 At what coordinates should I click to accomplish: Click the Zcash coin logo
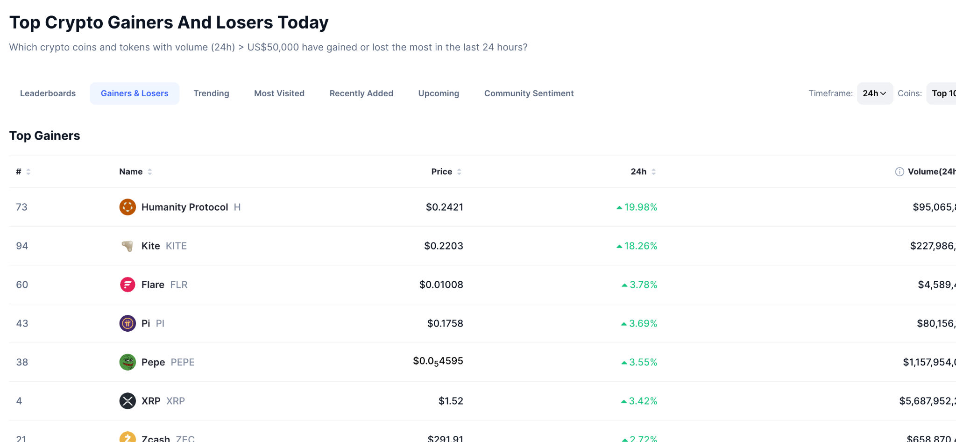click(x=127, y=437)
